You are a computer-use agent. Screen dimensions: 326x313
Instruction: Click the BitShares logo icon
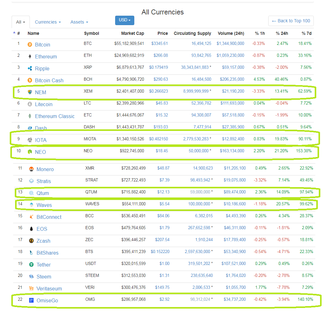[31, 252]
